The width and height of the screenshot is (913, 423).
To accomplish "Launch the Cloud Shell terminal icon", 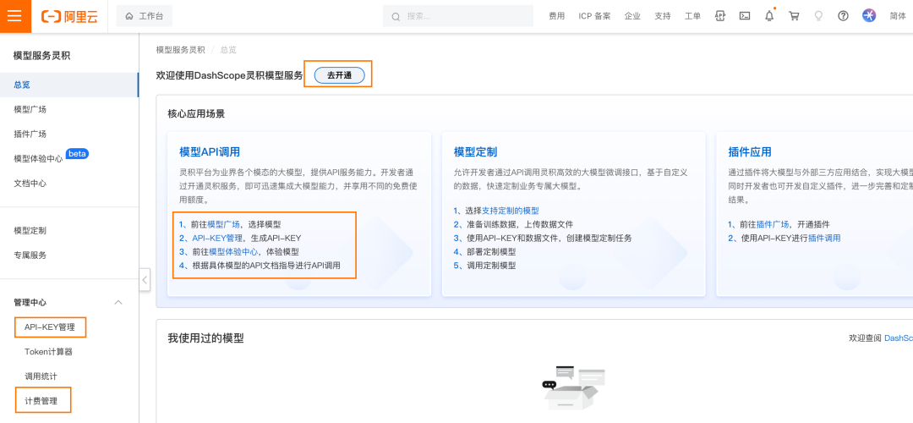I will [744, 16].
